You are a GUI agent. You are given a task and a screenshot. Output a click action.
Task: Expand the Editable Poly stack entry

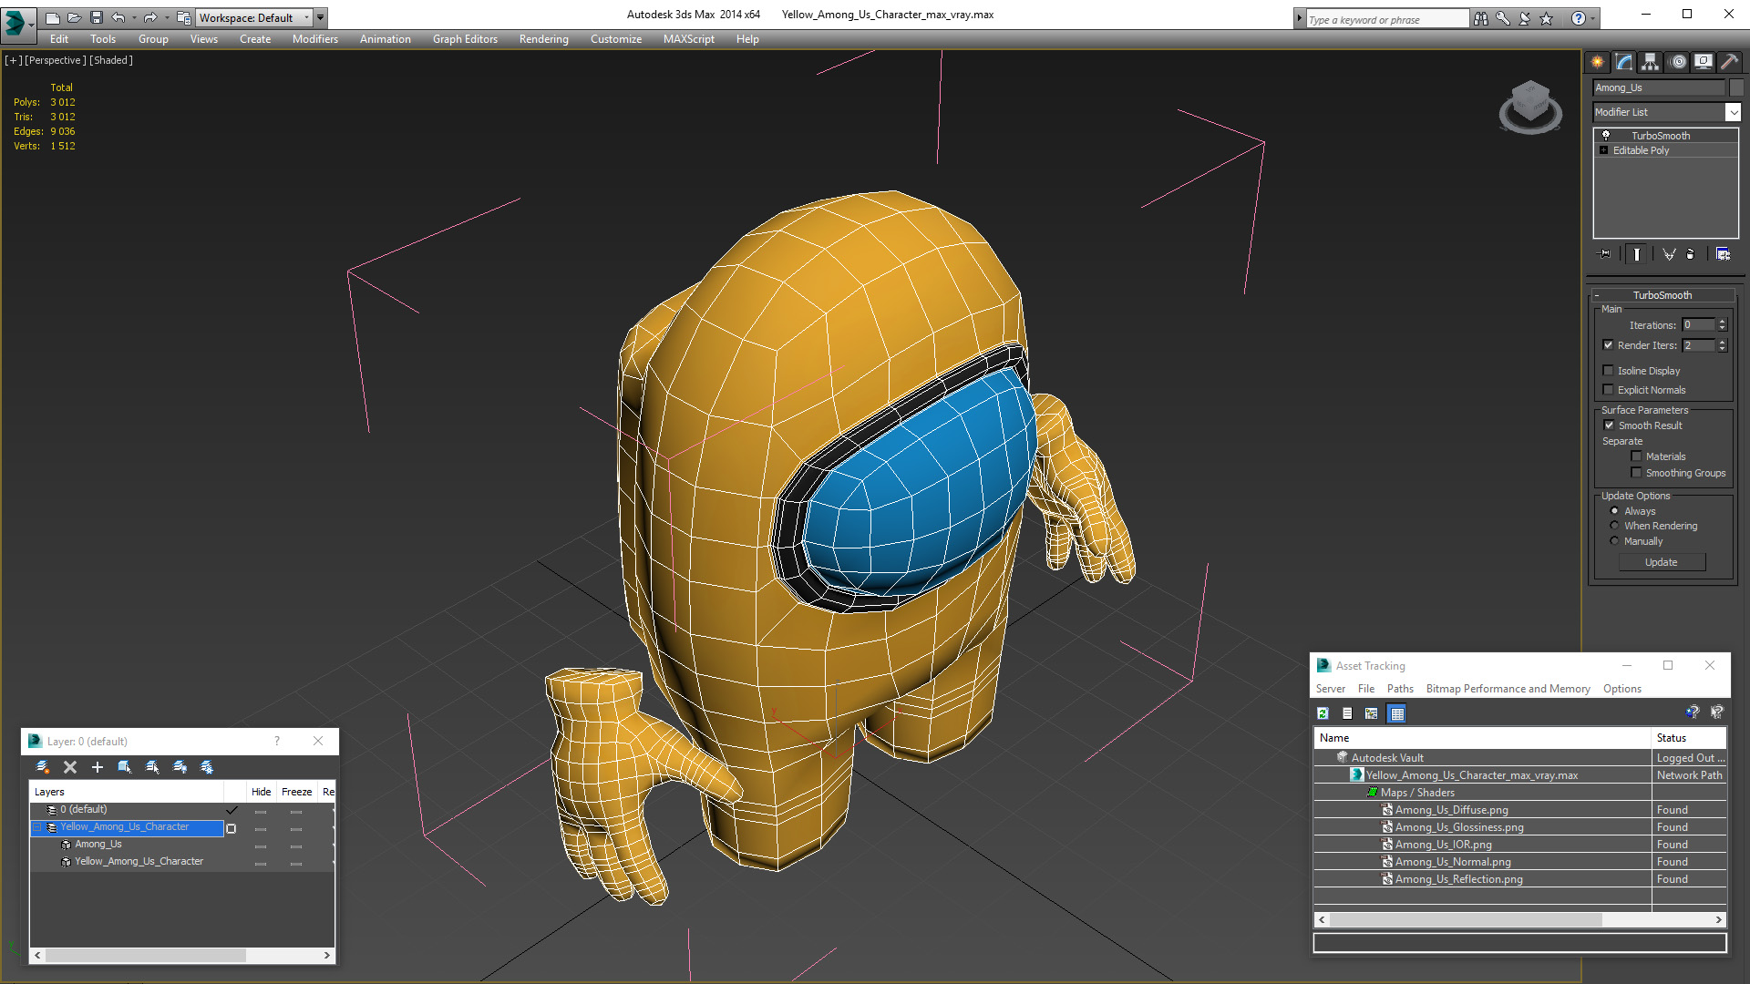click(x=1603, y=150)
